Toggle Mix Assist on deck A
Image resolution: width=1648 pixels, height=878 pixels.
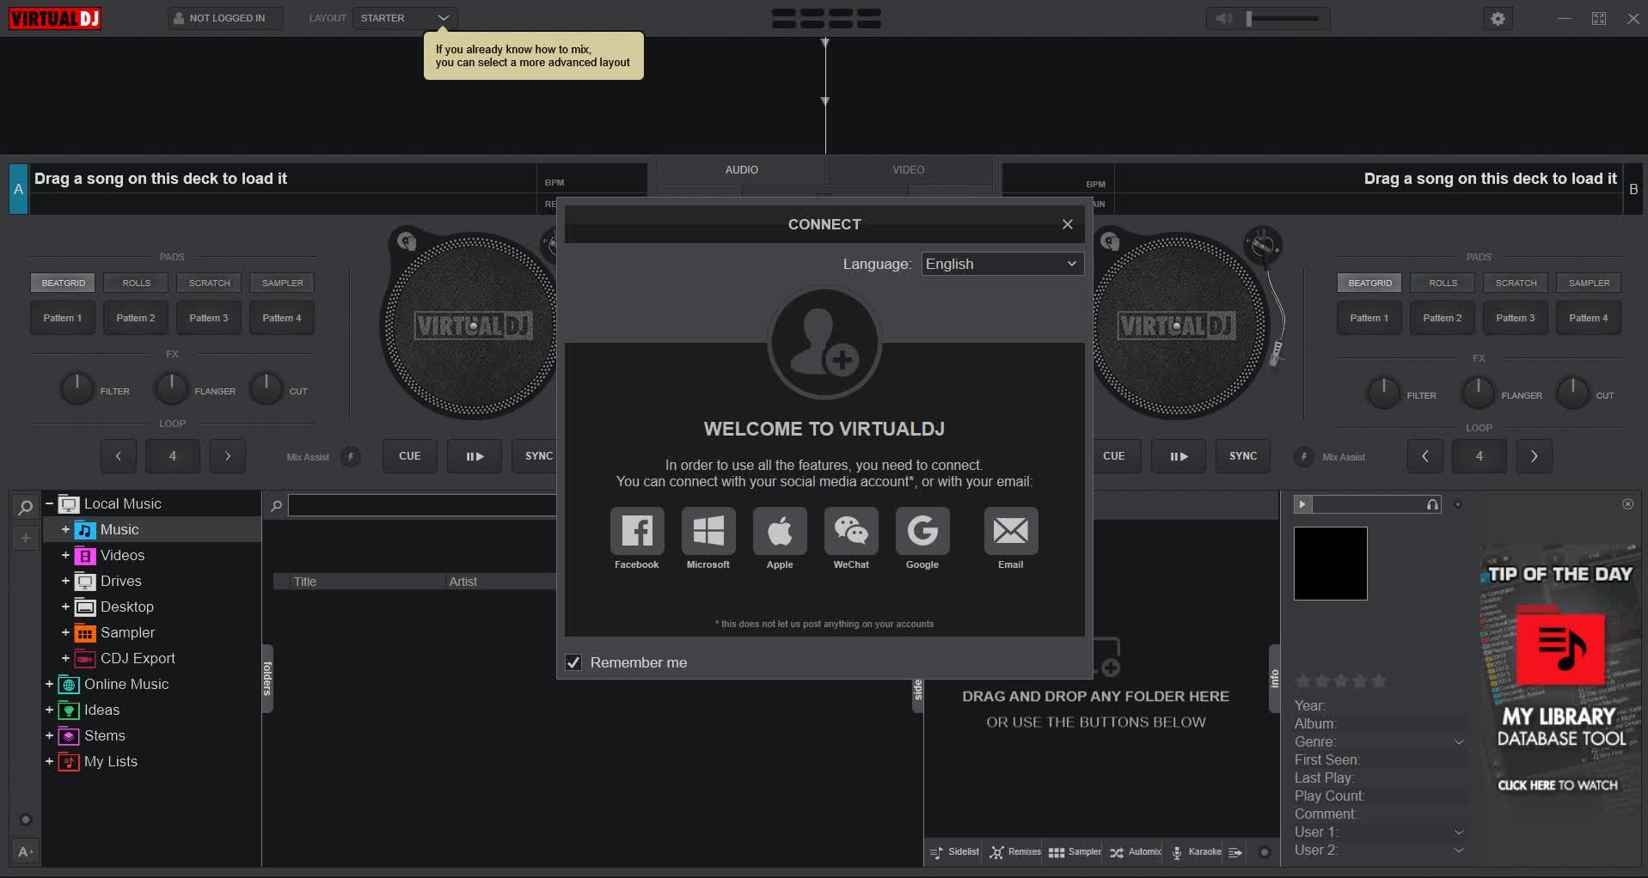350,457
